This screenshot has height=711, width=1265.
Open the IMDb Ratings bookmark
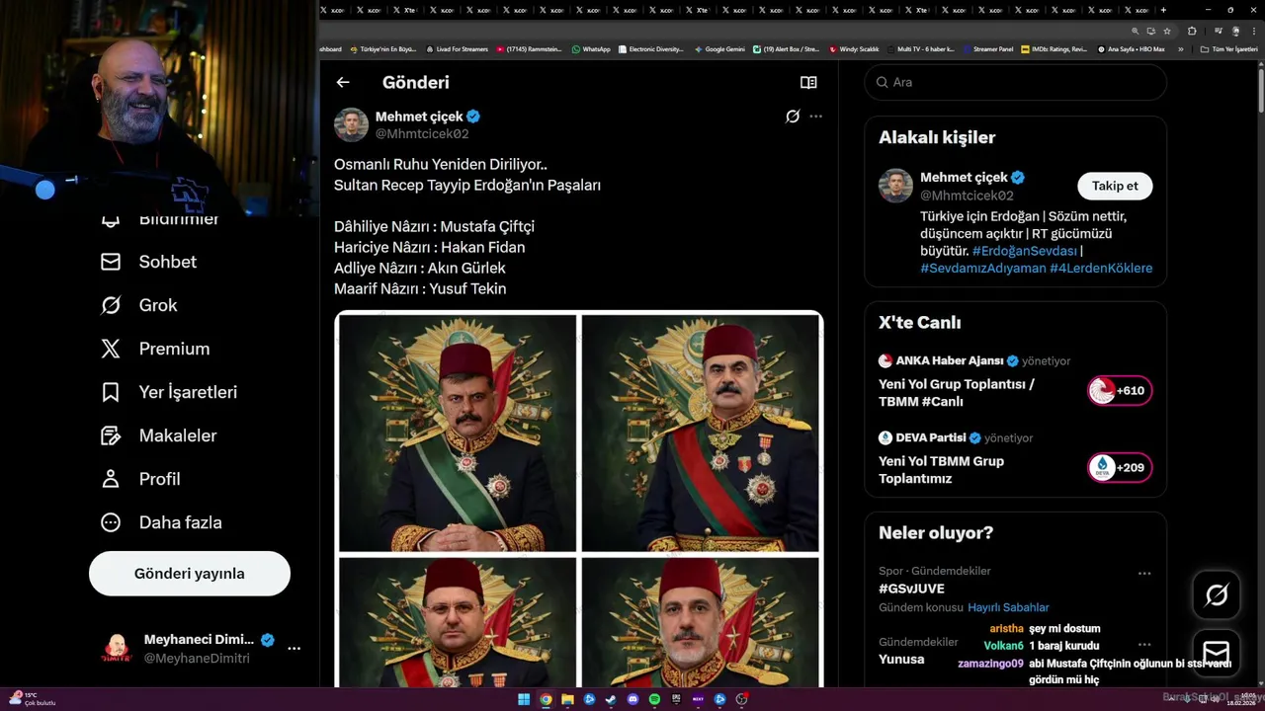pyautogui.click(x=1054, y=48)
